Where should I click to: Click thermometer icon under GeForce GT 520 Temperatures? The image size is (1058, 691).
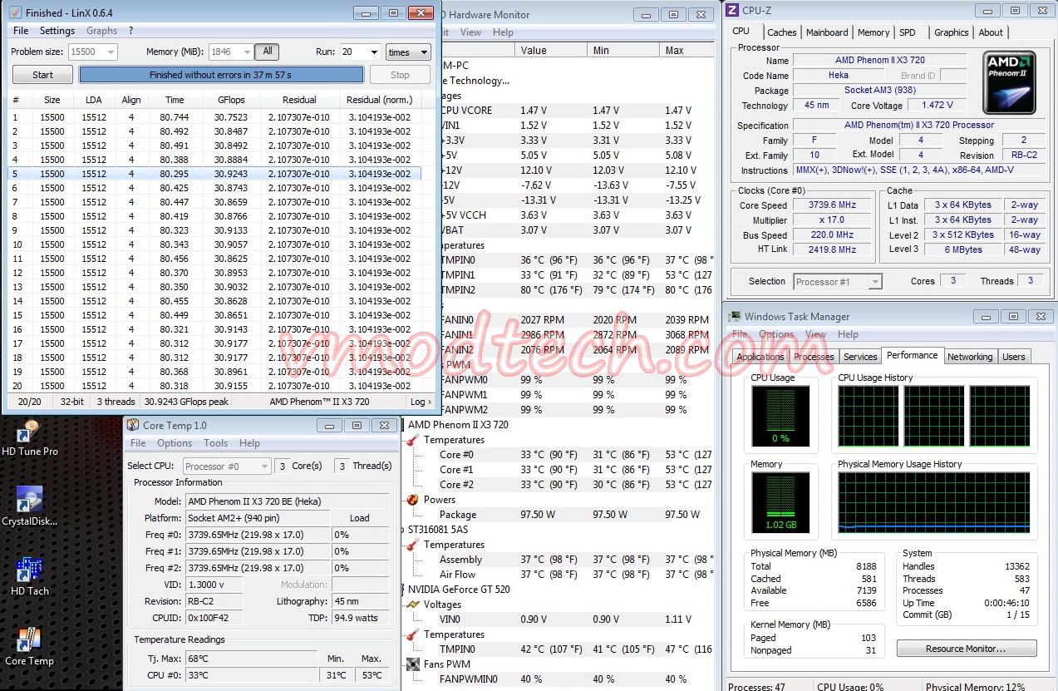click(x=414, y=634)
